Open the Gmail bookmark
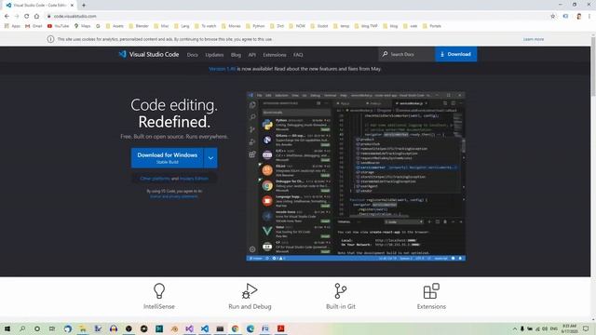This screenshot has width=596, height=335. click(34, 26)
